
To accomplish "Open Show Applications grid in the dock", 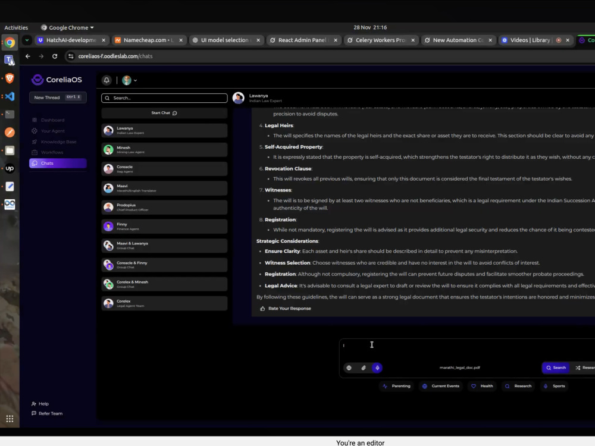I will [10, 419].
